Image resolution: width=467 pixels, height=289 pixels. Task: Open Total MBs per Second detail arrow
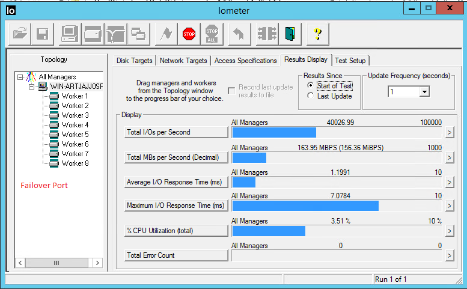(x=450, y=158)
